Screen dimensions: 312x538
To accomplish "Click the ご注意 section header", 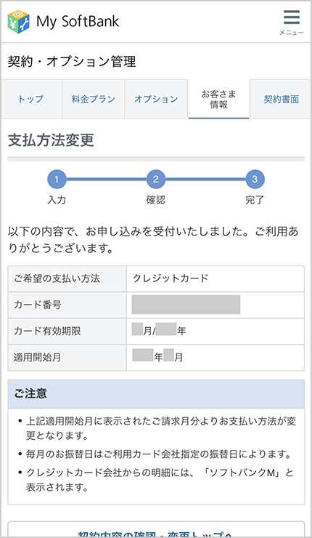I will pos(156,394).
